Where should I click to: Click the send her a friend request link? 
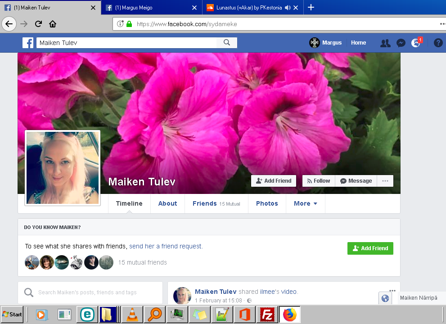166,246
